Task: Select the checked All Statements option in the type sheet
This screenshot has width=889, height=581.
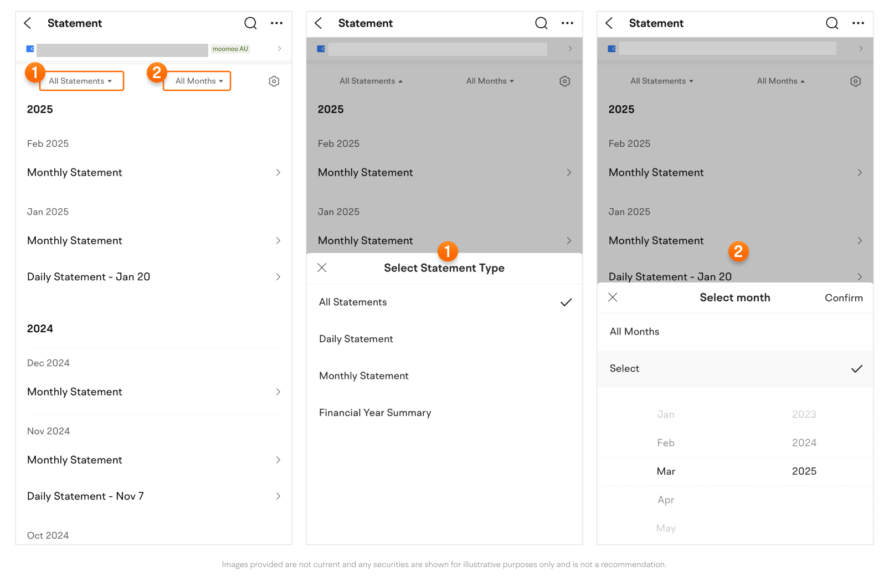Action: [x=444, y=302]
